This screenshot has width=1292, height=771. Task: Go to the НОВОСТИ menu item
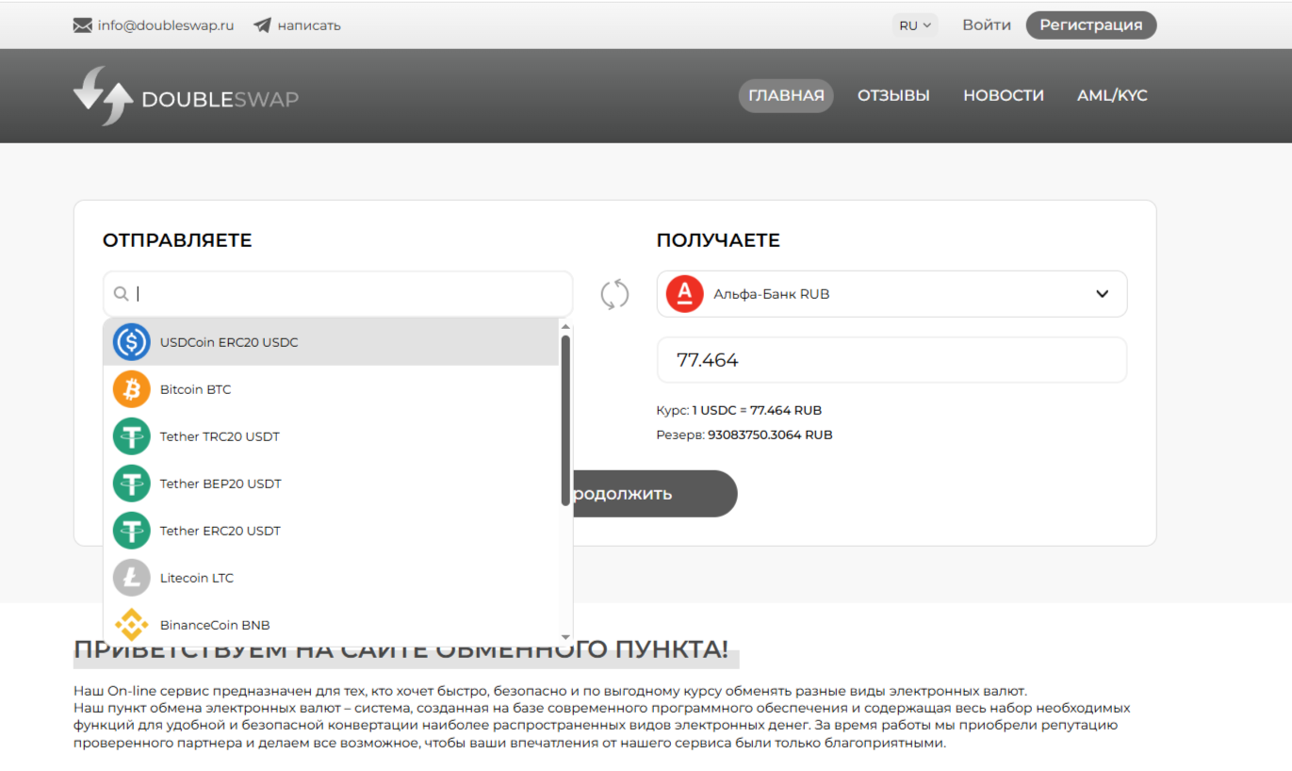(1003, 95)
